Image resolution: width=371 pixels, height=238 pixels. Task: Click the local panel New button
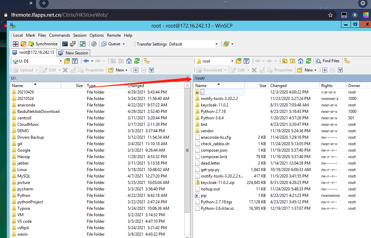[x=117, y=70]
